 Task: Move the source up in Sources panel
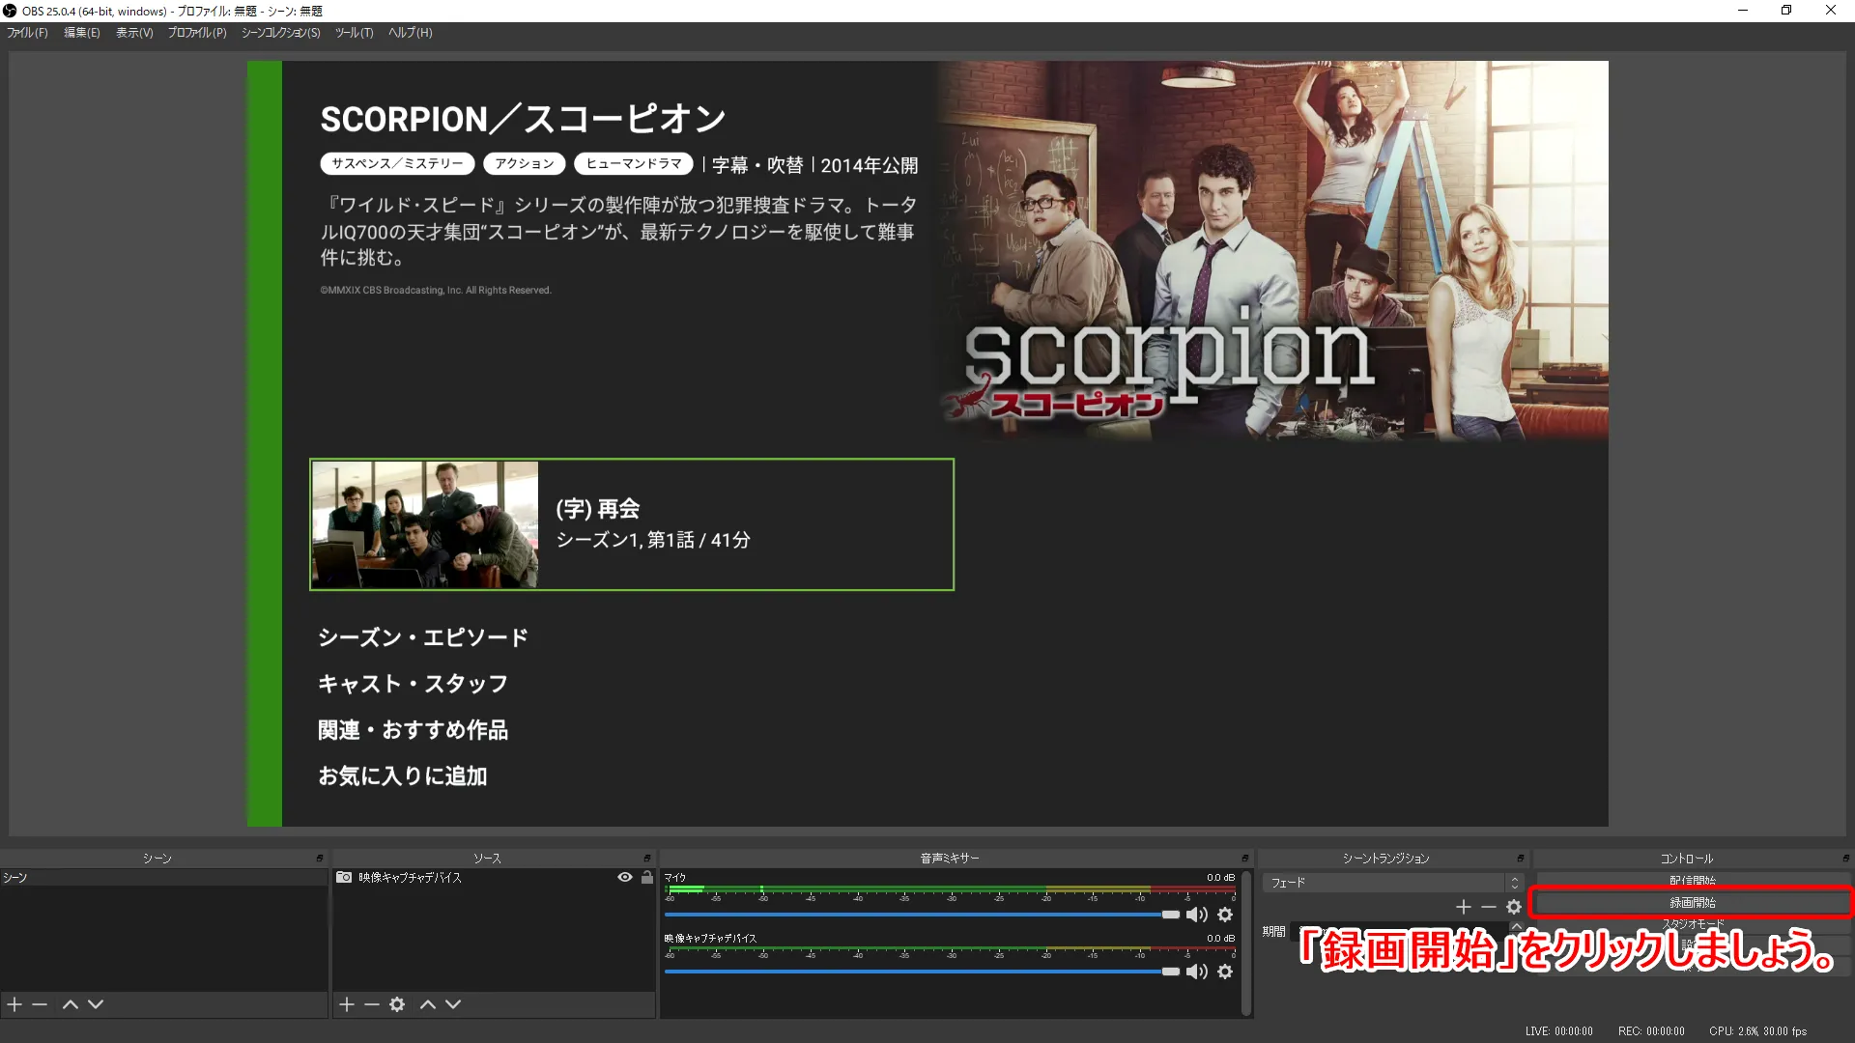coord(428,1004)
